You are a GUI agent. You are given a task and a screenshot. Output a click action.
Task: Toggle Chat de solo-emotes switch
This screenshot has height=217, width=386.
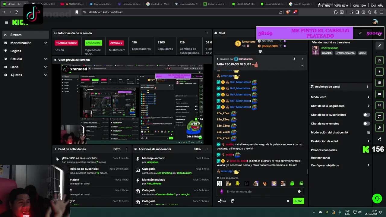[x=366, y=124]
